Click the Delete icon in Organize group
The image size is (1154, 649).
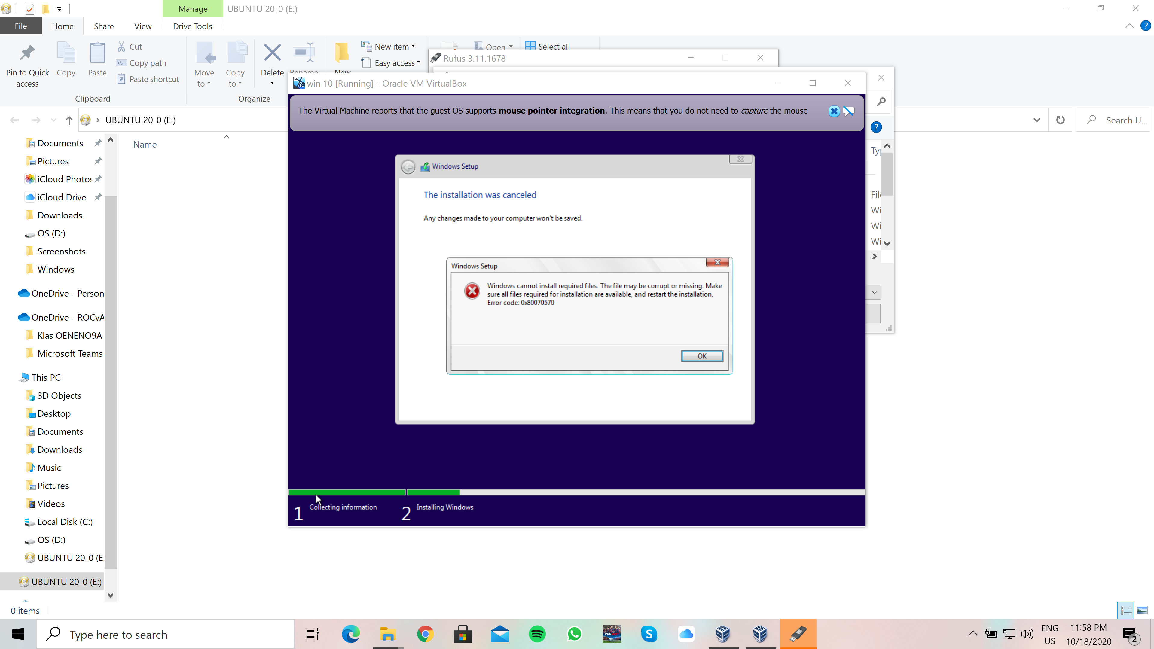pos(272,53)
